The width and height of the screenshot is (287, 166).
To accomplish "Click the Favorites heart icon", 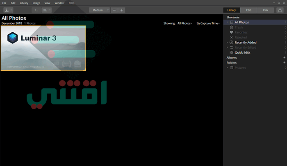I will point(231,32).
